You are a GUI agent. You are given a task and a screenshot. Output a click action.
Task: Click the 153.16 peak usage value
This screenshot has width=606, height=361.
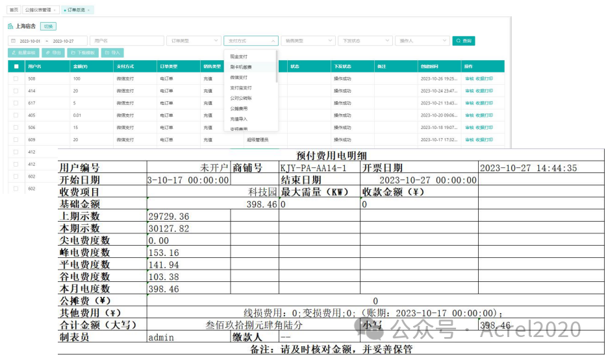pos(164,253)
